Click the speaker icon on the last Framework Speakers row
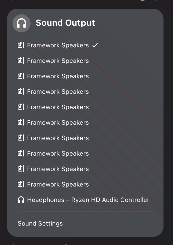This screenshot has width=173, height=245. coord(21,184)
